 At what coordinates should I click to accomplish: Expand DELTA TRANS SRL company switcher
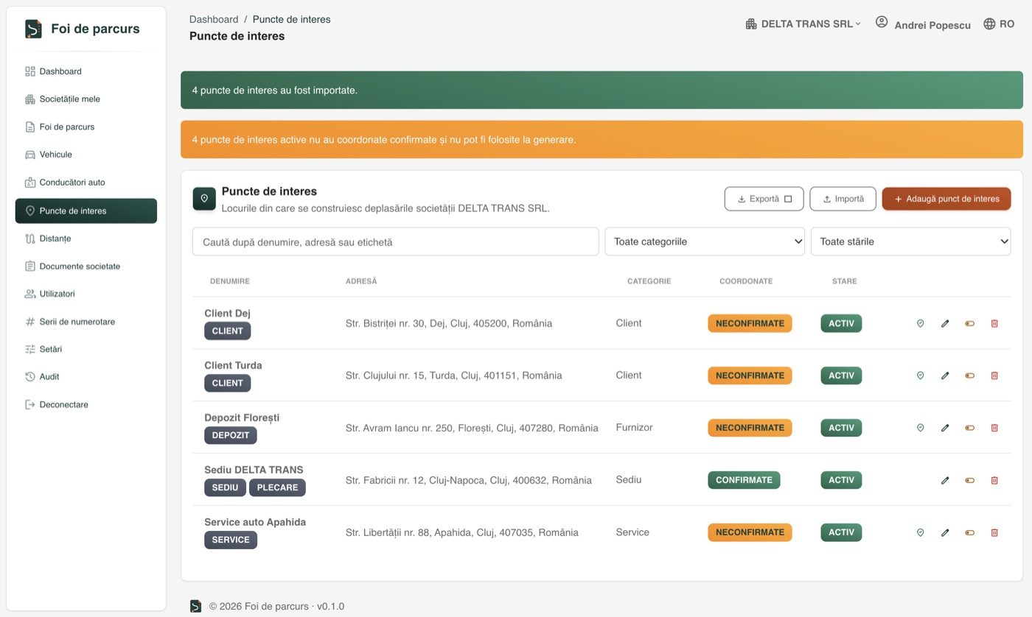(x=803, y=24)
